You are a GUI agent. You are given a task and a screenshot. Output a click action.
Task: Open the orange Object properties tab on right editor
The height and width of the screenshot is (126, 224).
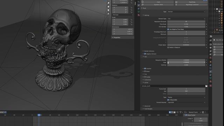coord(211,62)
